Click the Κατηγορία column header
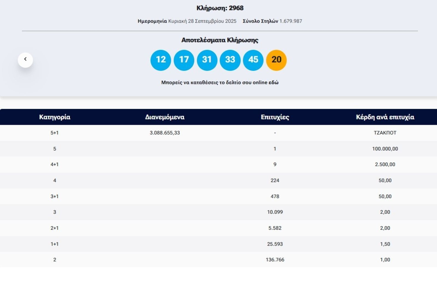This screenshot has height=287, width=437. coord(55,117)
